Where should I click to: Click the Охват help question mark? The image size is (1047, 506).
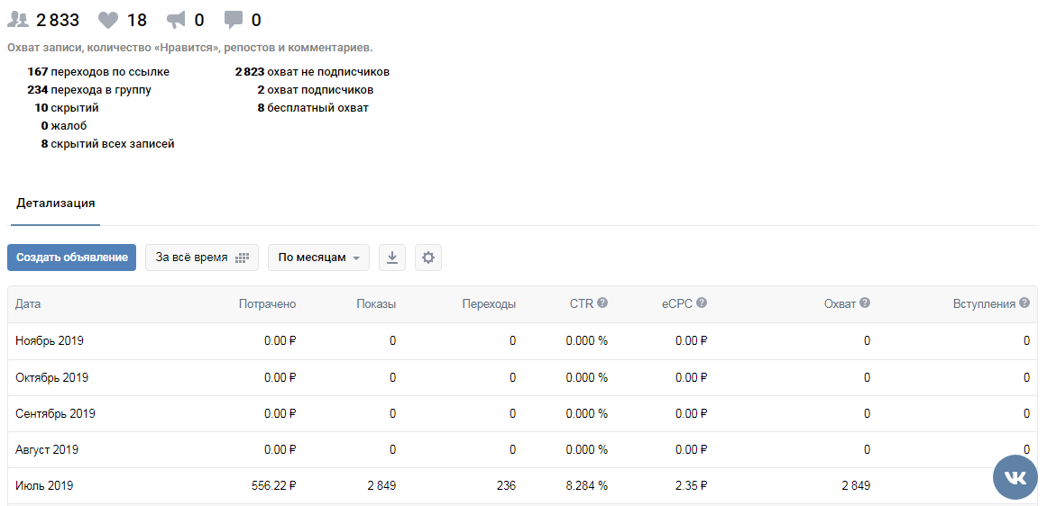pos(865,303)
